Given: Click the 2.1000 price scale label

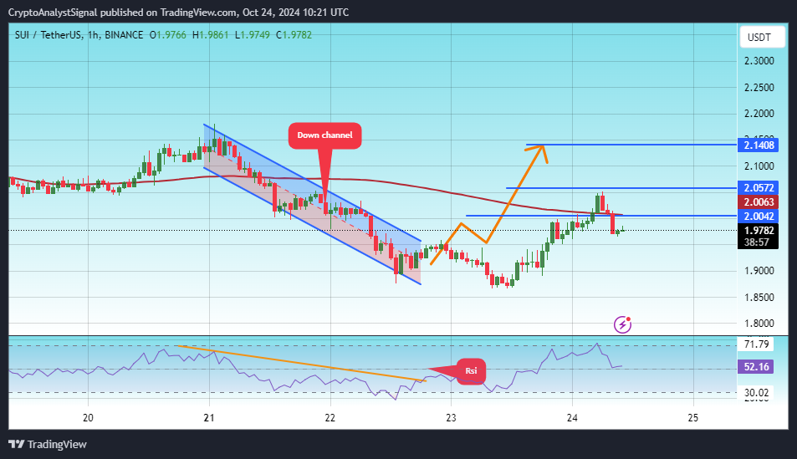Looking at the screenshot, I should pyautogui.click(x=759, y=166).
